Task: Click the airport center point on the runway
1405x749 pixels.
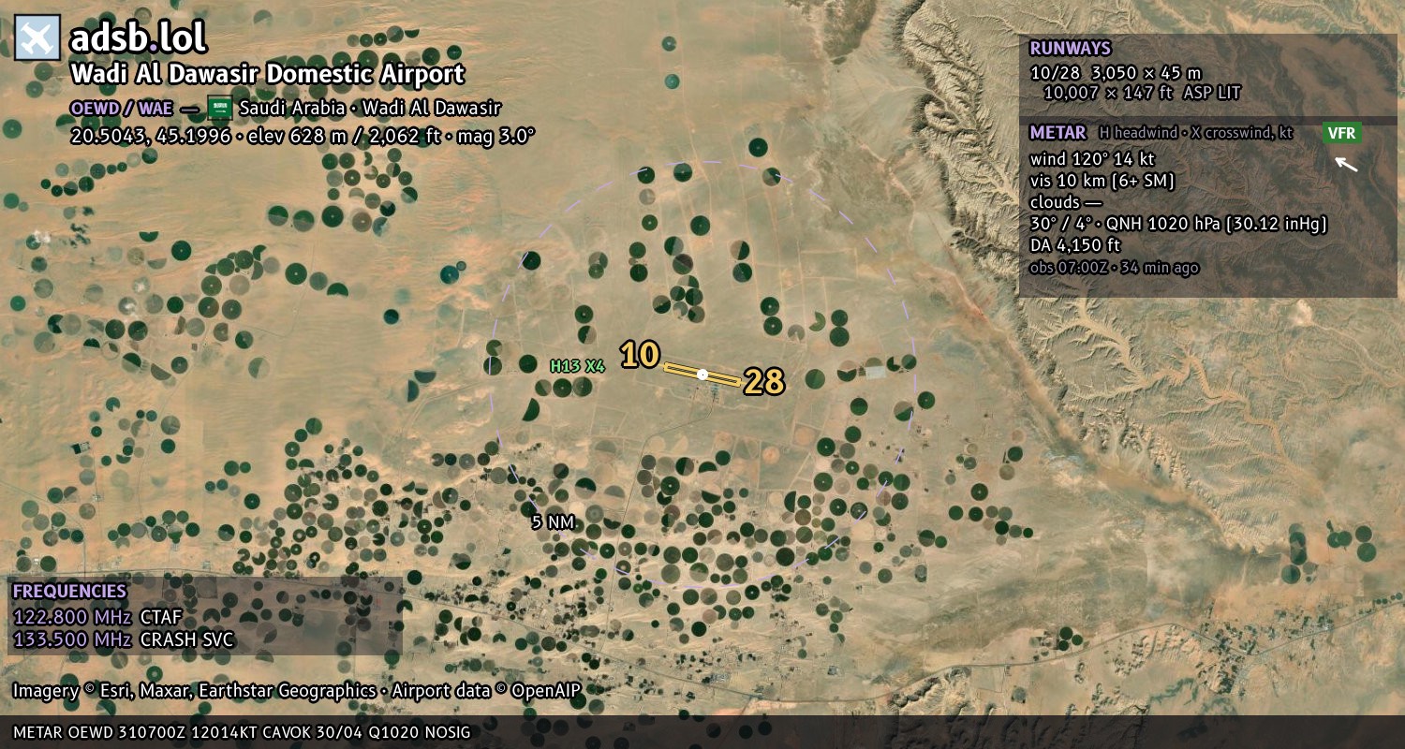Action: click(x=702, y=374)
